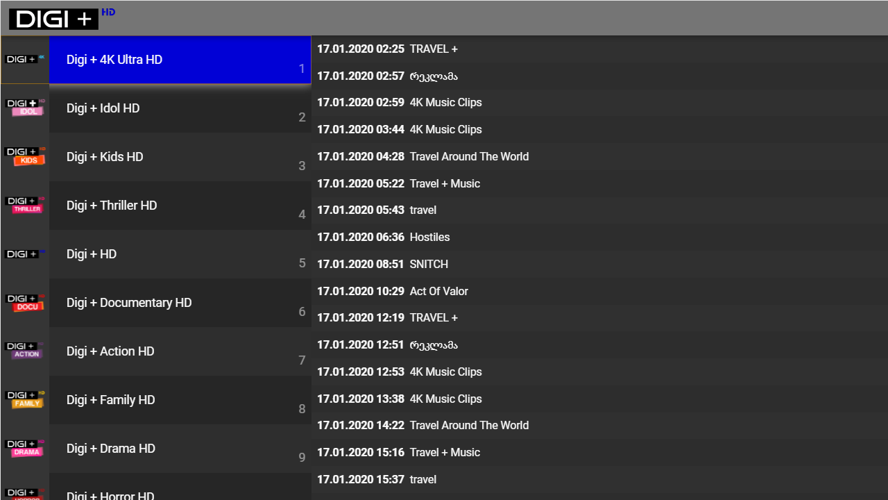Open the 02:57 რეკლამა programme entry
Viewport: 888px width, 500px height.
(x=599, y=76)
